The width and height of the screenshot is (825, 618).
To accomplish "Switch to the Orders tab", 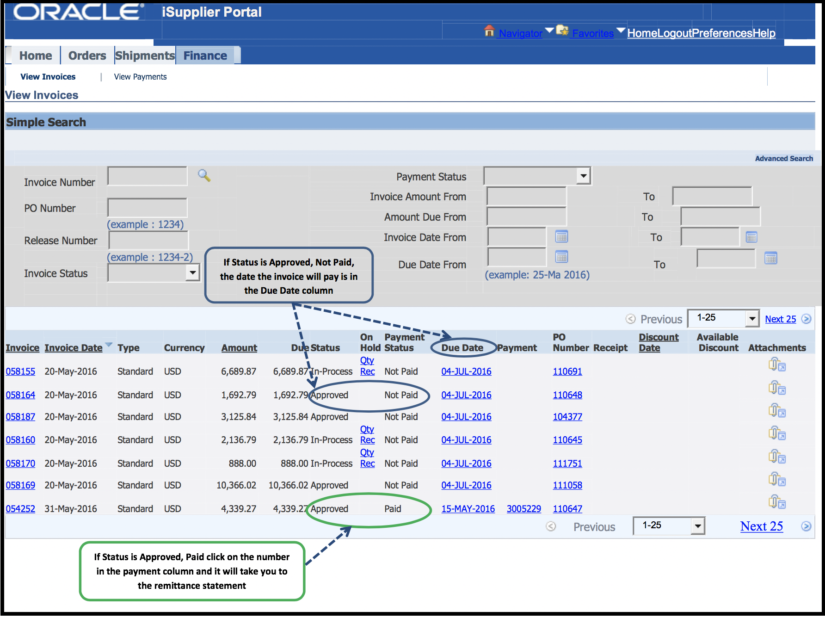I will tap(87, 56).
